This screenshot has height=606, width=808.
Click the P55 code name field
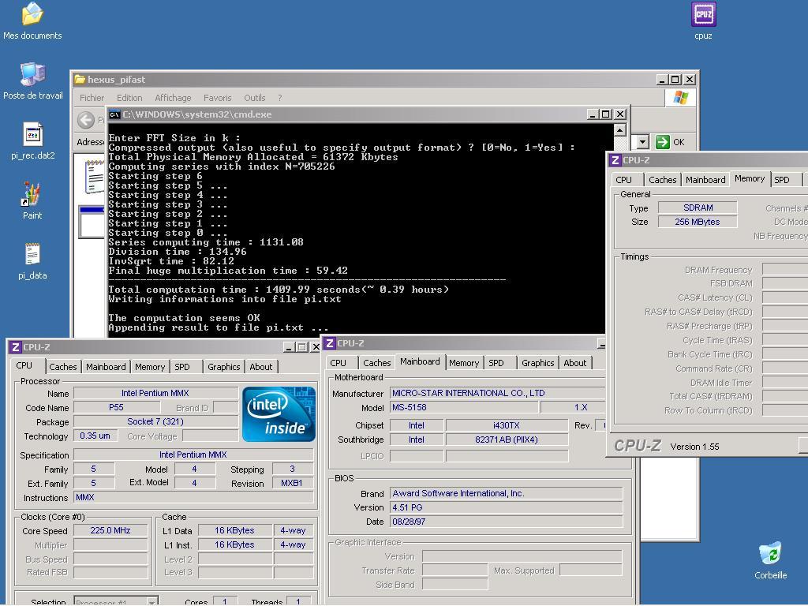116,407
